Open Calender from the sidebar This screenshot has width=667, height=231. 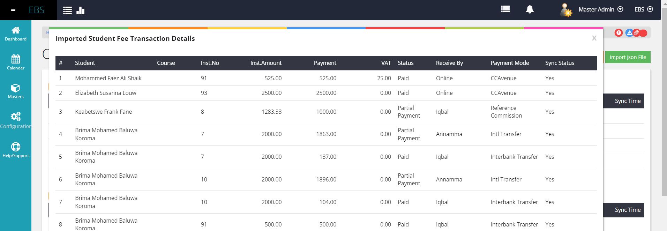coord(16,62)
